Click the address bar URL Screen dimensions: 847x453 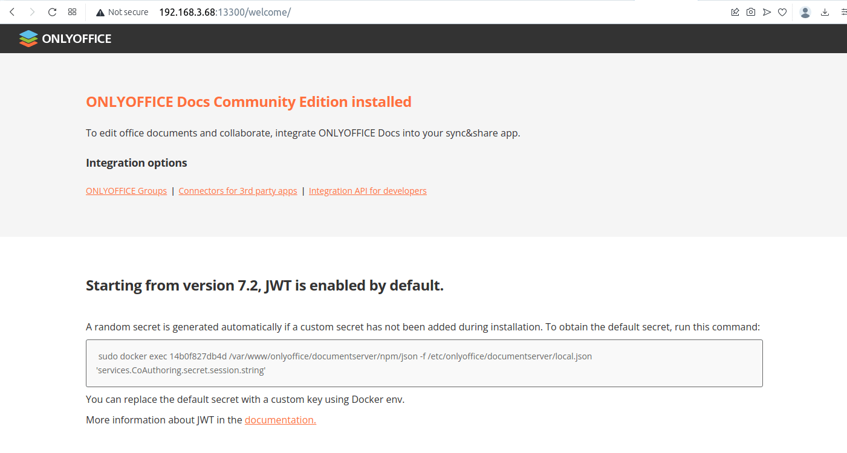(225, 12)
